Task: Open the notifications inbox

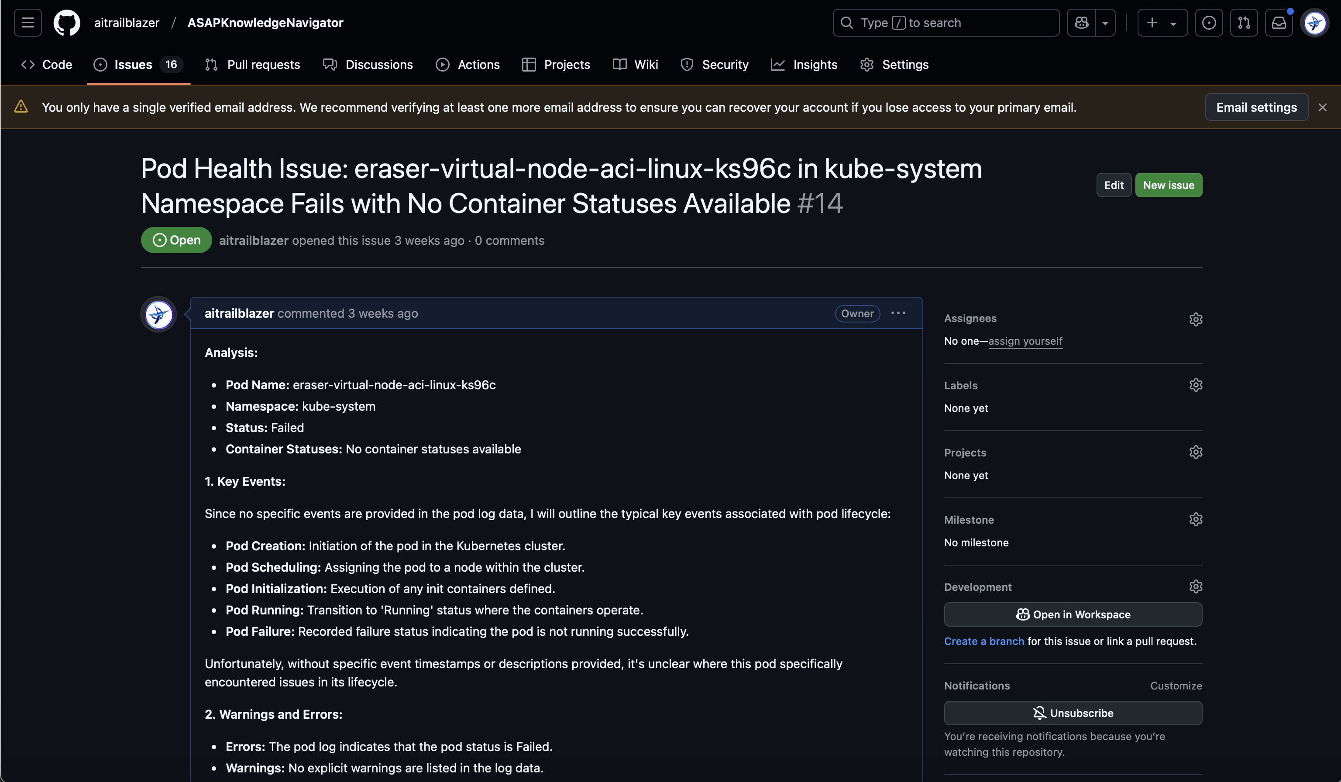Action: pos(1279,22)
